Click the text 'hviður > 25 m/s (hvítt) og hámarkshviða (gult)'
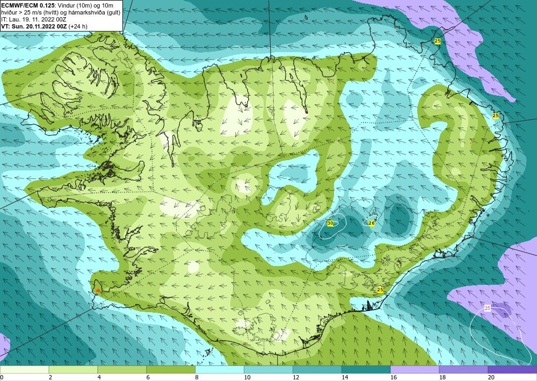Image resolution: width=537 pixels, height=381 pixels. 61,12
